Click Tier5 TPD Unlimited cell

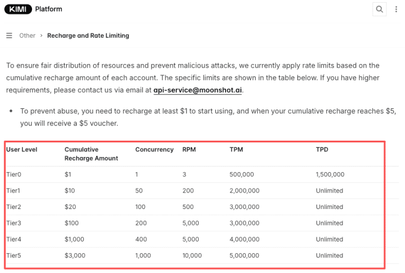(329, 255)
